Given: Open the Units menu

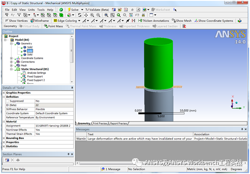Looking at the screenshot, I should tap(31, 10).
